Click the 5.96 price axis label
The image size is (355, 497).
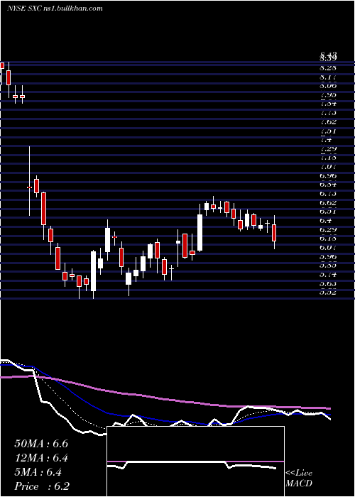point(328,256)
